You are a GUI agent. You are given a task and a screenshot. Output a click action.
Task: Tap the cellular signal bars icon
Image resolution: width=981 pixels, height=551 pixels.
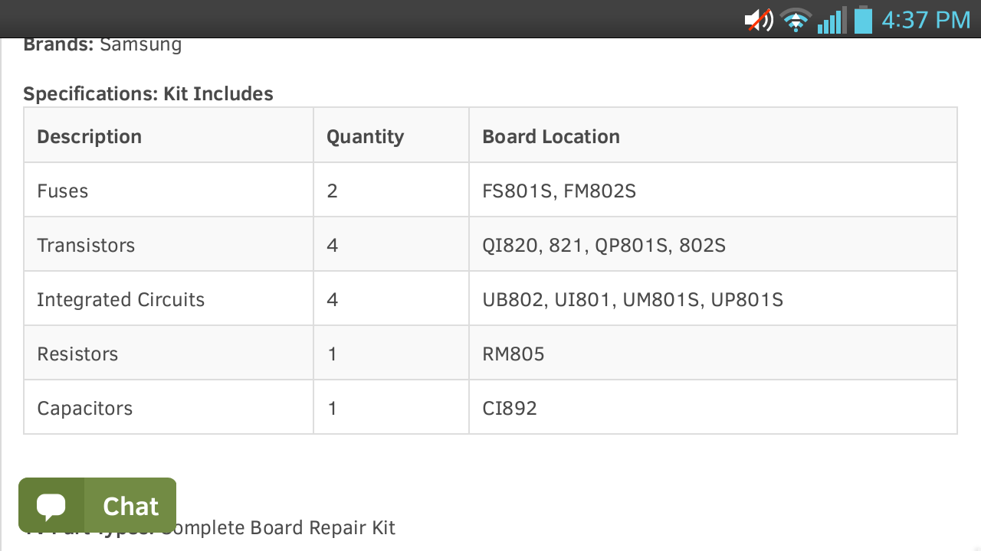pos(832,20)
